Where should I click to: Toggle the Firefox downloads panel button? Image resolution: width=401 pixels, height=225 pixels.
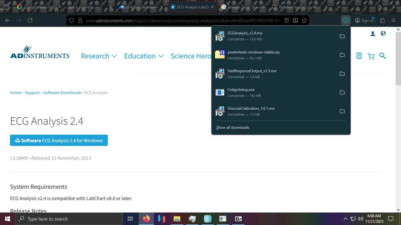click(346, 20)
